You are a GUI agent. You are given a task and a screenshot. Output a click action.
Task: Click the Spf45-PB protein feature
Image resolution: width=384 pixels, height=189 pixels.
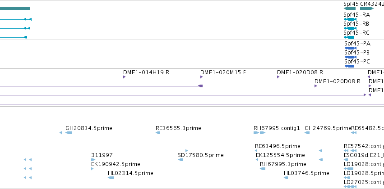click(350, 57)
